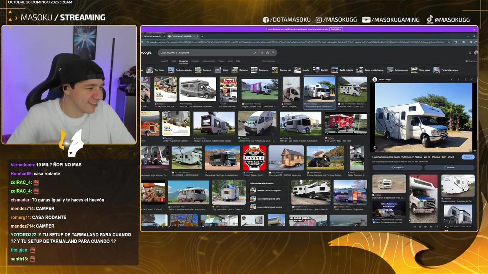Switch to the Maps tab
488x274 pixels.
[x=230, y=61]
